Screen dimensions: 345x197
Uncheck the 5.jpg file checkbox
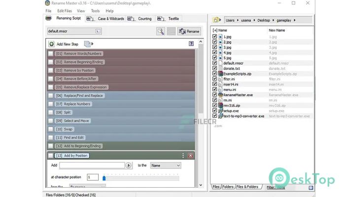click(215, 58)
